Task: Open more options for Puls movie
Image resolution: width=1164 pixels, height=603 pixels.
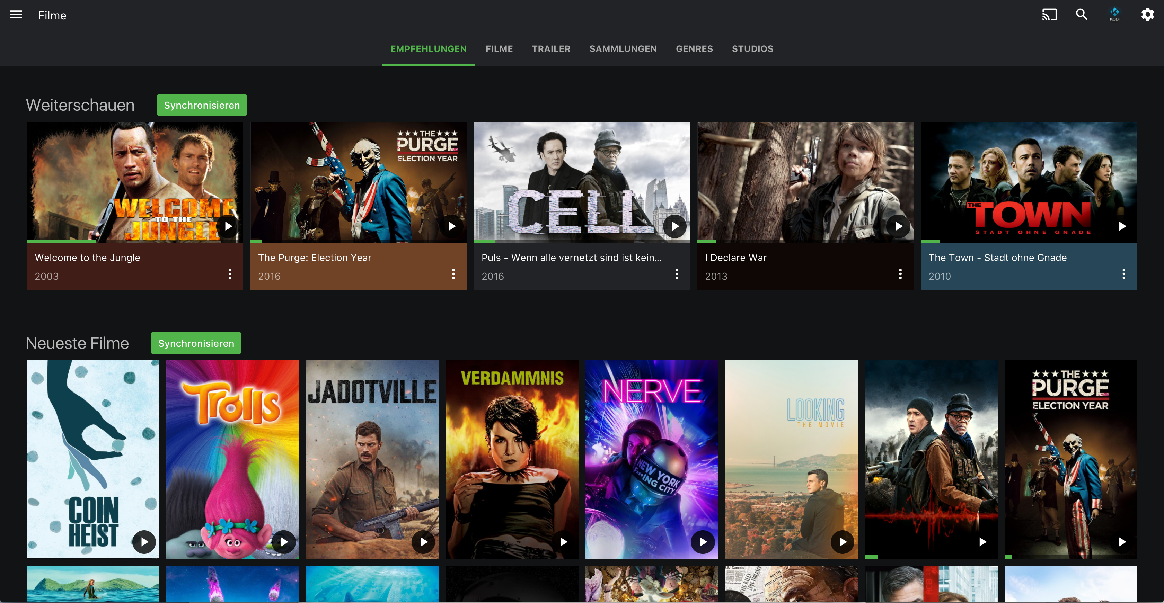Action: coord(677,274)
